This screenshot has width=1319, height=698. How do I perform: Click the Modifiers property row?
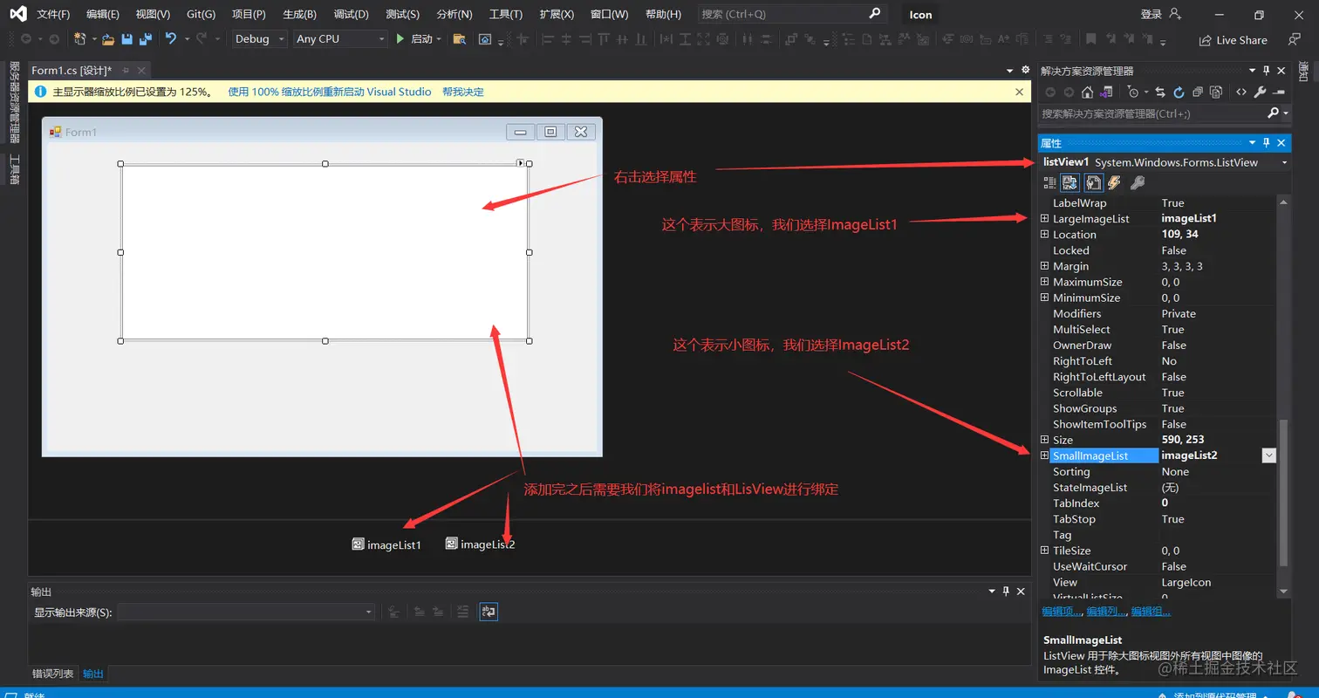[x=1158, y=313]
